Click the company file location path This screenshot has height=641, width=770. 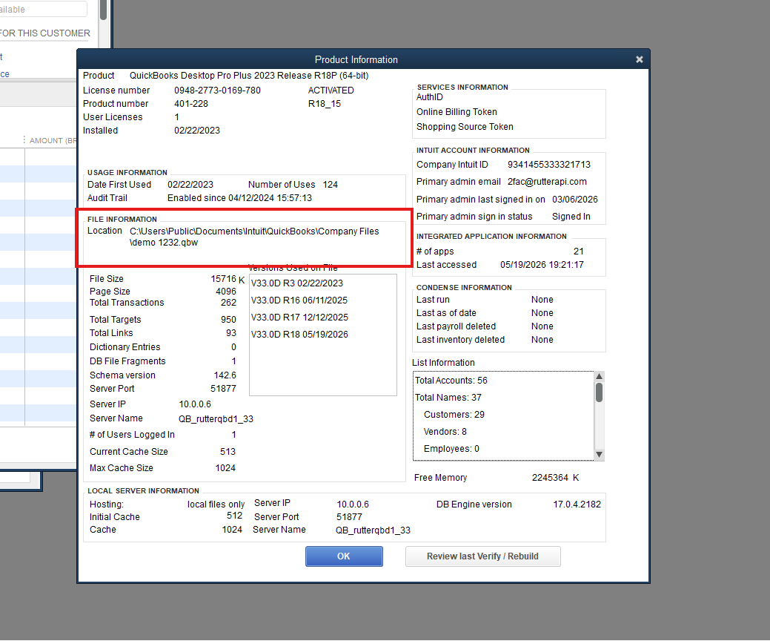254,237
